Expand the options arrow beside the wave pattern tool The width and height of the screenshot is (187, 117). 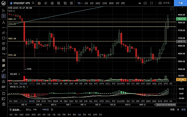pos(6,54)
